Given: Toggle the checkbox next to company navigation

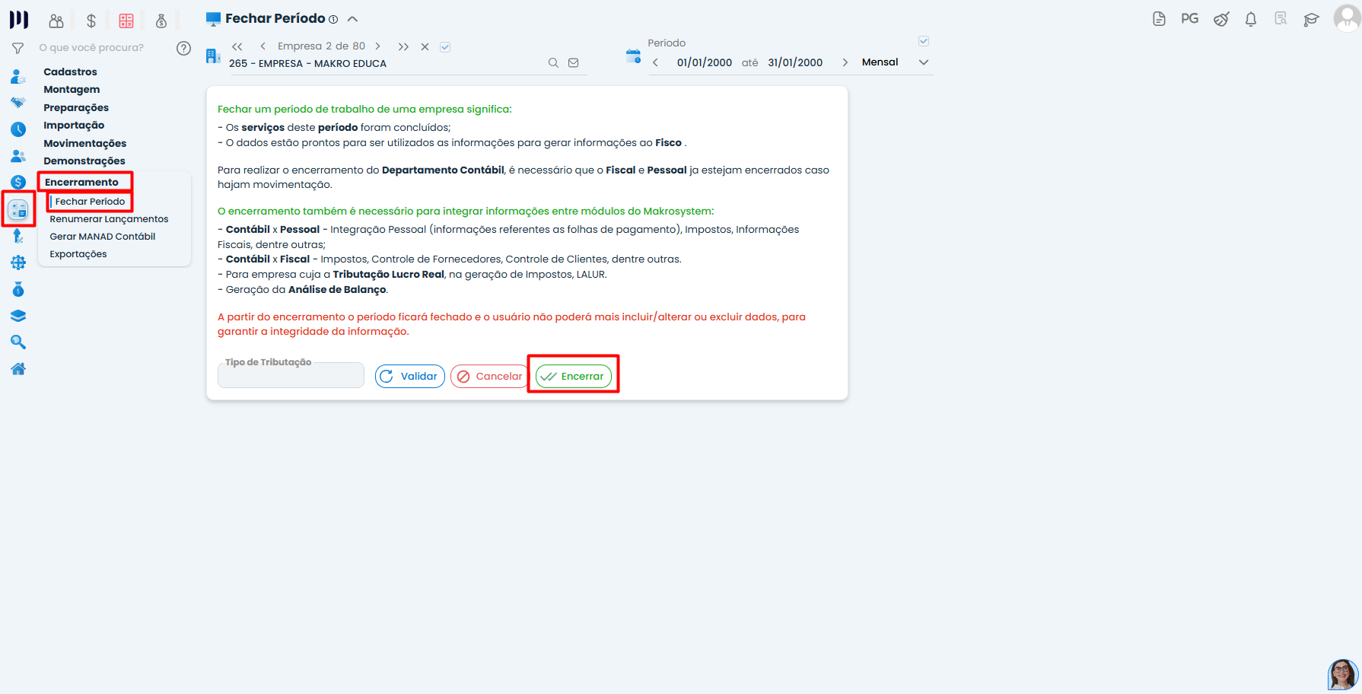Looking at the screenshot, I should click(445, 47).
